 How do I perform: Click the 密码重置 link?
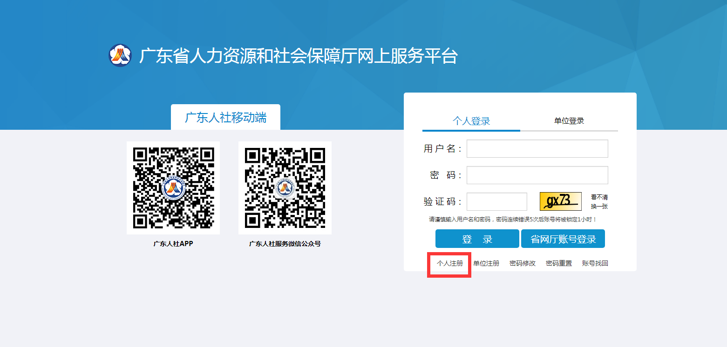tap(558, 263)
